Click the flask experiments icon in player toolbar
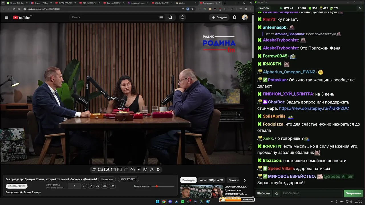This screenshot has height=205, width=365. coord(152,170)
